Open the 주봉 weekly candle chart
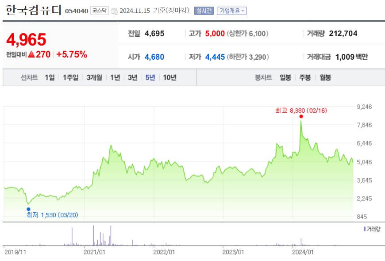Screen dimensions: 385x261 [305, 77]
